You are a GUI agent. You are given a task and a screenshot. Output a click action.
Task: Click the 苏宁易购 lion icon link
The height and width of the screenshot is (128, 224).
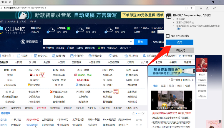click(34, 85)
